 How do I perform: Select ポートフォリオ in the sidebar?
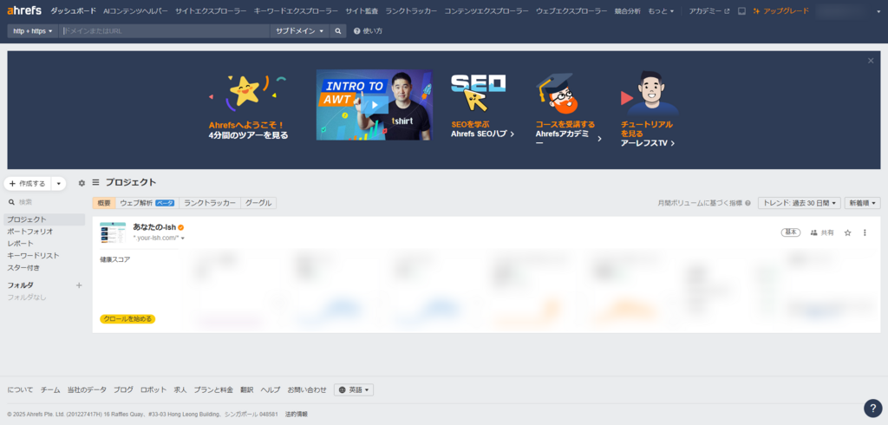click(x=44, y=232)
